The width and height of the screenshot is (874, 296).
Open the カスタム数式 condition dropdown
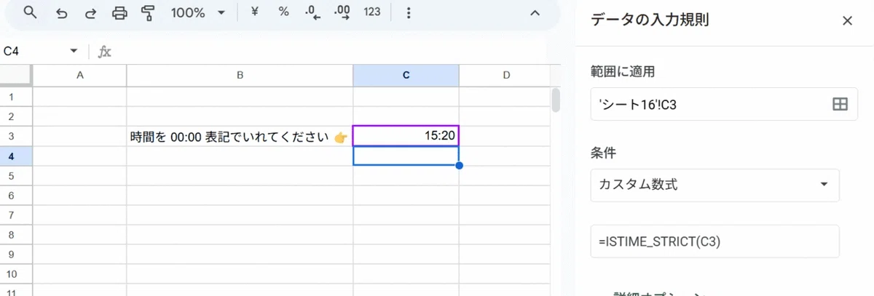[714, 185]
